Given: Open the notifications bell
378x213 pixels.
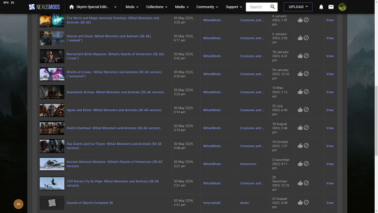Looking at the screenshot, I should pos(321,7).
